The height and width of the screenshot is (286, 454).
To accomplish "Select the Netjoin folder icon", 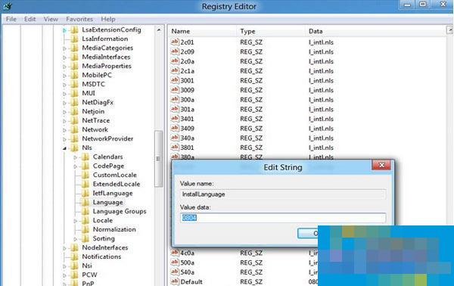I will click(x=75, y=111).
